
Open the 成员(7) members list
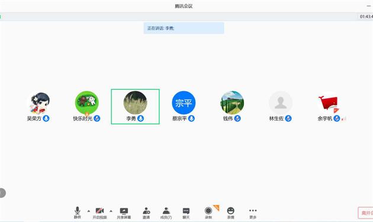click(166, 213)
